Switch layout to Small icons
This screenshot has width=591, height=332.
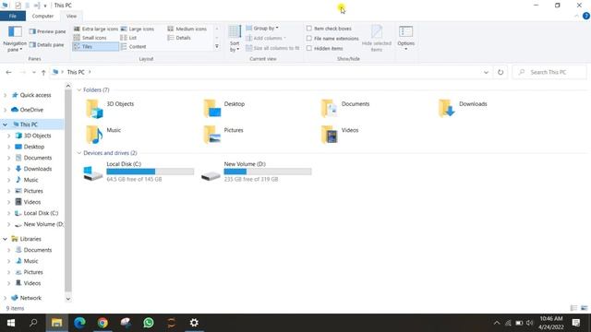click(90, 38)
